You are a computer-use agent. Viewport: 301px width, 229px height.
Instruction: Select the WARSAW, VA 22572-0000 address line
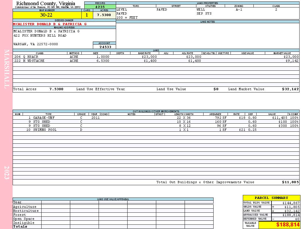[x=36, y=44]
